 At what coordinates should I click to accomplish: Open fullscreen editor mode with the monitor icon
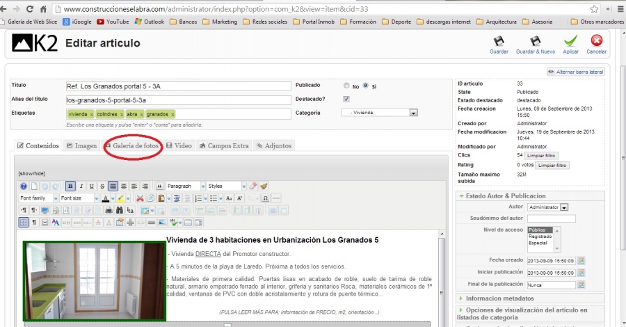(45, 210)
